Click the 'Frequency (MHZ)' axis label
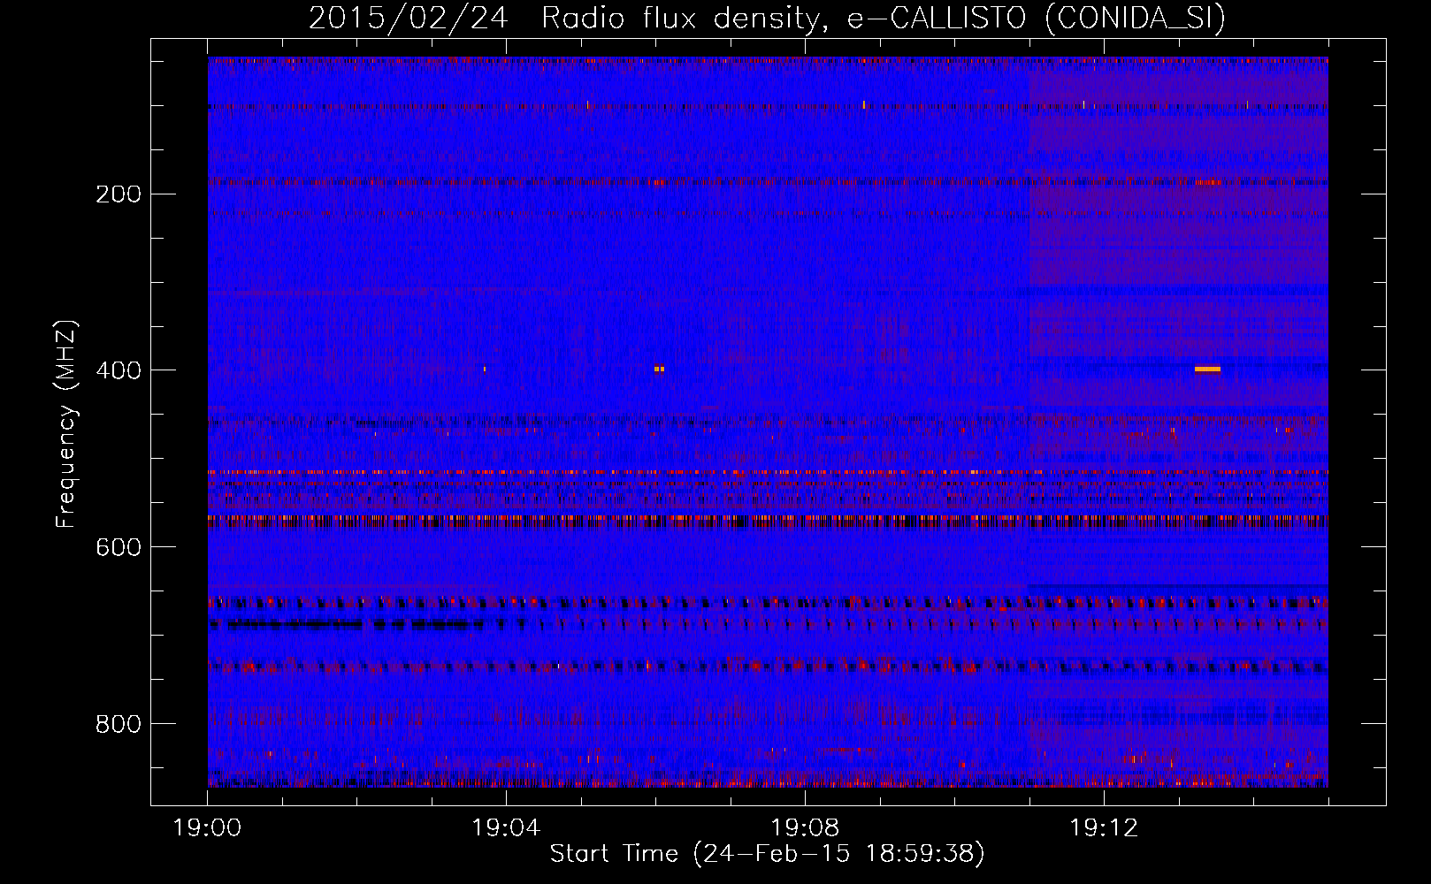This screenshot has height=884, width=1431. (67, 424)
